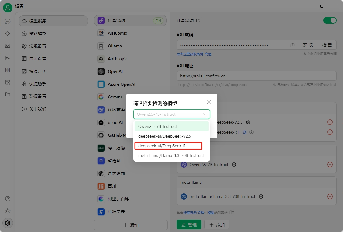Choose Qwen2.5-7B-Instruct in the dropdown list
Screen dimensions: 343x232
click(171, 126)
